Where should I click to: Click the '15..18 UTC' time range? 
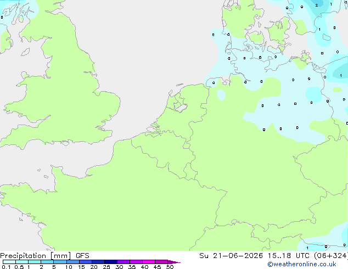[289, 256]
